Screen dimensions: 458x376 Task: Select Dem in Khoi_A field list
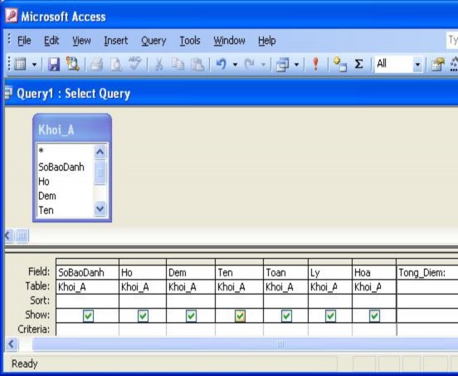click(x=66, y=196)
